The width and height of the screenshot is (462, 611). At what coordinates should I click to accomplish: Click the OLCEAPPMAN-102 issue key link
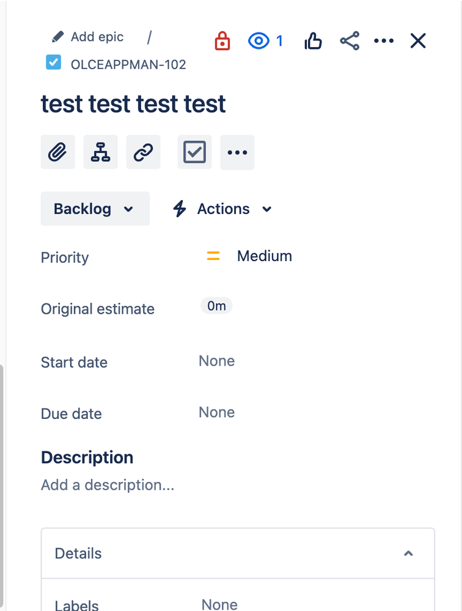tap(128, 64)
